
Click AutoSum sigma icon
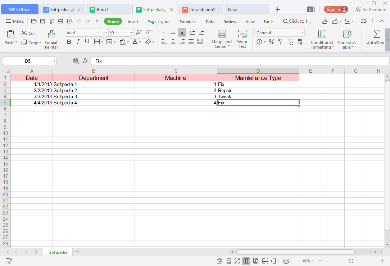point(377,34)
